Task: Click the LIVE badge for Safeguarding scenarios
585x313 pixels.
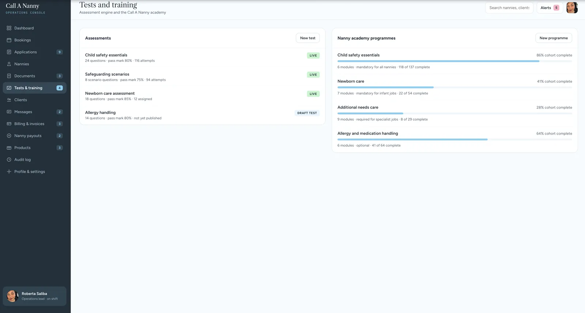Action: [x=313, y=75]
